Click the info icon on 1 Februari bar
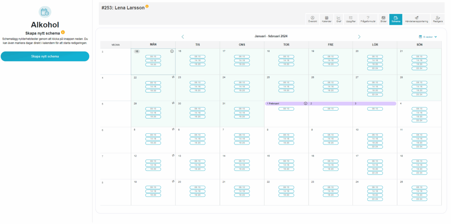Screen dimensions: 451x224 (x=305, y=103)
